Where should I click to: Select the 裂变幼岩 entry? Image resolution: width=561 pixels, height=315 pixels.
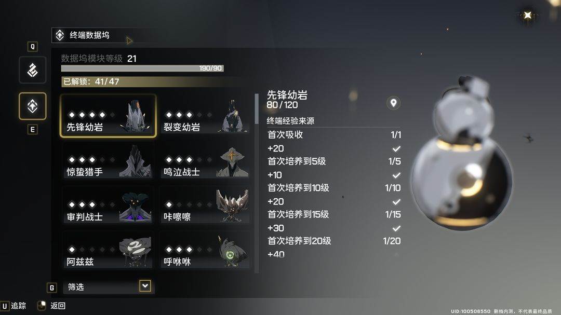(205, 116)
